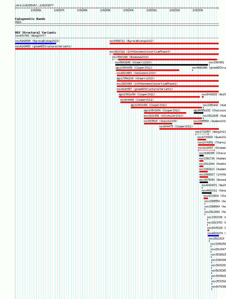Open the esv2421456 (Altshuler2010) label
226x299 pixels.
164,116
